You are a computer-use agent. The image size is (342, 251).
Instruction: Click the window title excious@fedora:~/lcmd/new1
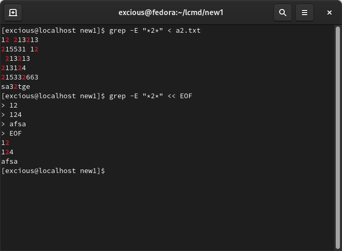tap(171, 12)
